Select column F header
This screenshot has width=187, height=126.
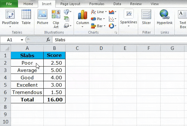(148, 48)
